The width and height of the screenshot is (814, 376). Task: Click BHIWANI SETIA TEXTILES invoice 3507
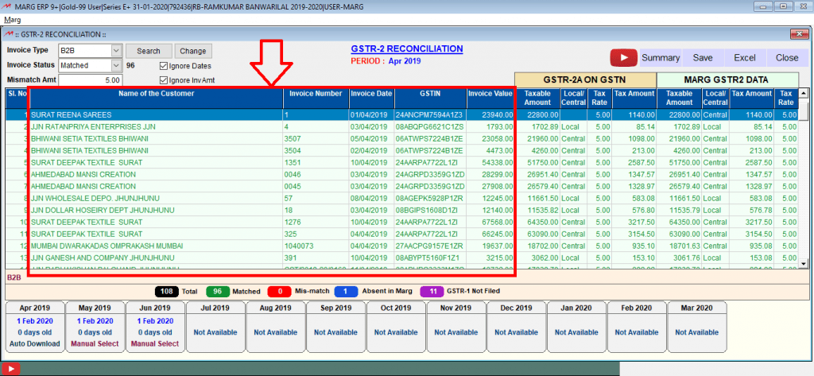coord(401,138)
